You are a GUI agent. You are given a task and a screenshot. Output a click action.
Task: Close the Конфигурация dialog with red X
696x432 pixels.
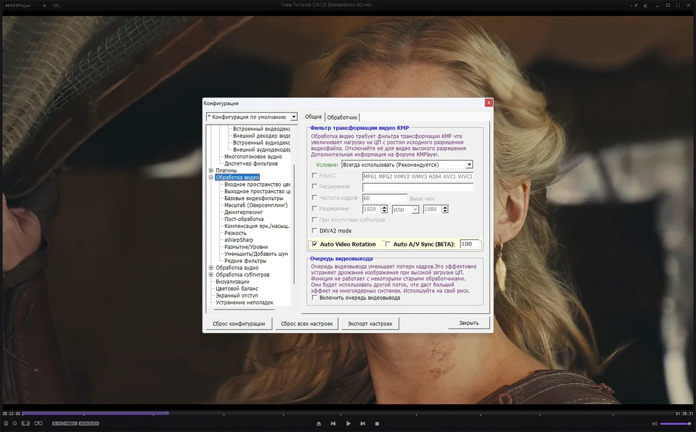point(489,103)
